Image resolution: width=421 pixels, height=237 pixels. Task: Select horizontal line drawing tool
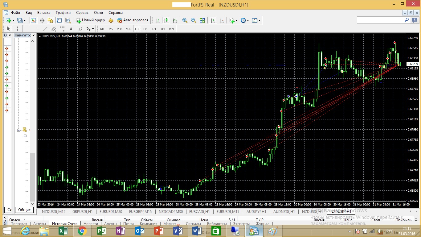(37, 29)
